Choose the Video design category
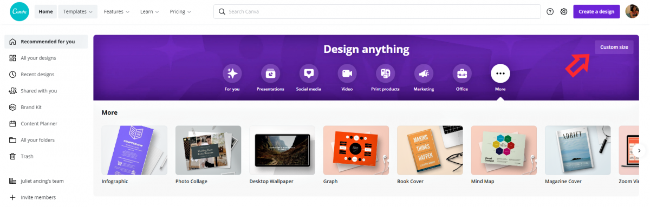The height and width of the screenshot is (207, 650). (347, 73)
